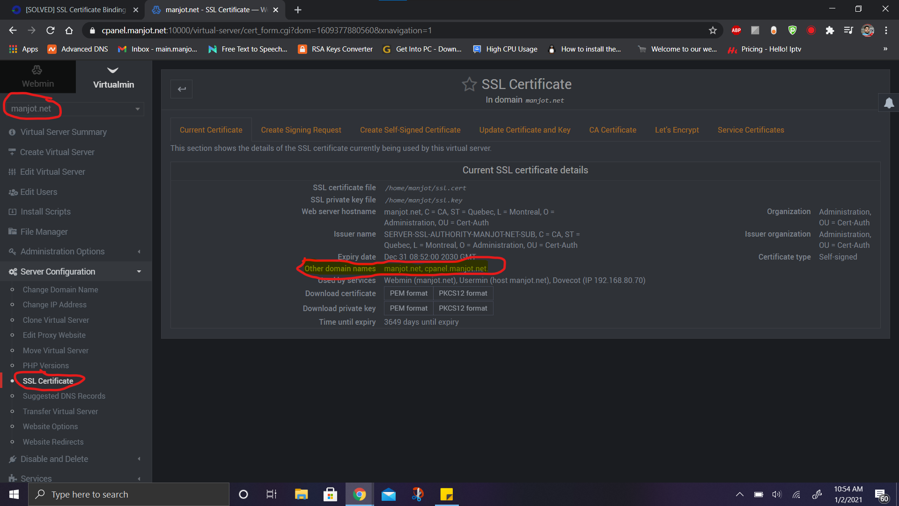Click the back arrow button in panel
This screenshot has width=899, height=506.
(182, 89)
